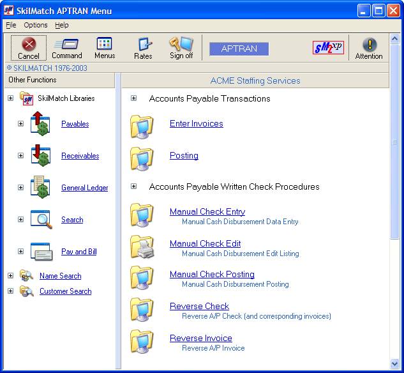Click the Enter Invoices folder icon
The height and width of the screenshot is (373, 404).
click(x=142, y=127)
